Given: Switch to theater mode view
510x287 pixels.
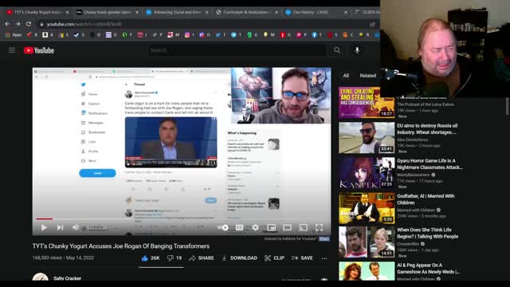Looking at the screenshot, I should point(287,227).
